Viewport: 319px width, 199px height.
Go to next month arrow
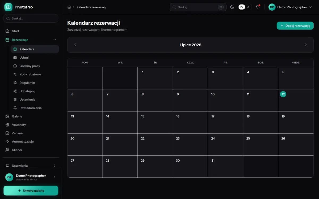click(306, 45)
